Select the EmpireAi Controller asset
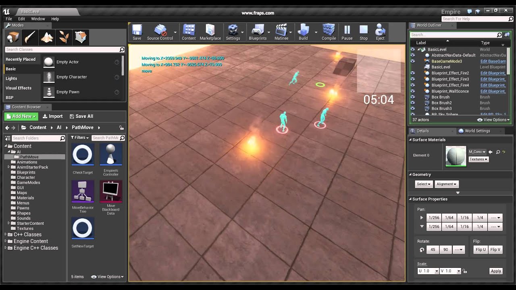 (x=111, y=159)
